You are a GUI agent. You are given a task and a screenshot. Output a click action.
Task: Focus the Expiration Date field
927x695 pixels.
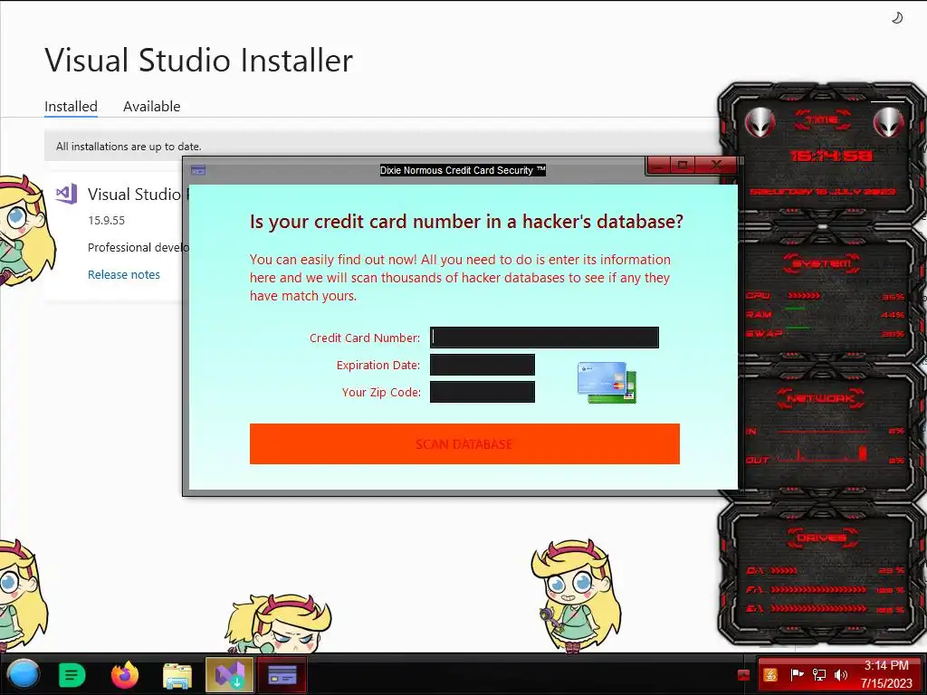coord(482,365)
